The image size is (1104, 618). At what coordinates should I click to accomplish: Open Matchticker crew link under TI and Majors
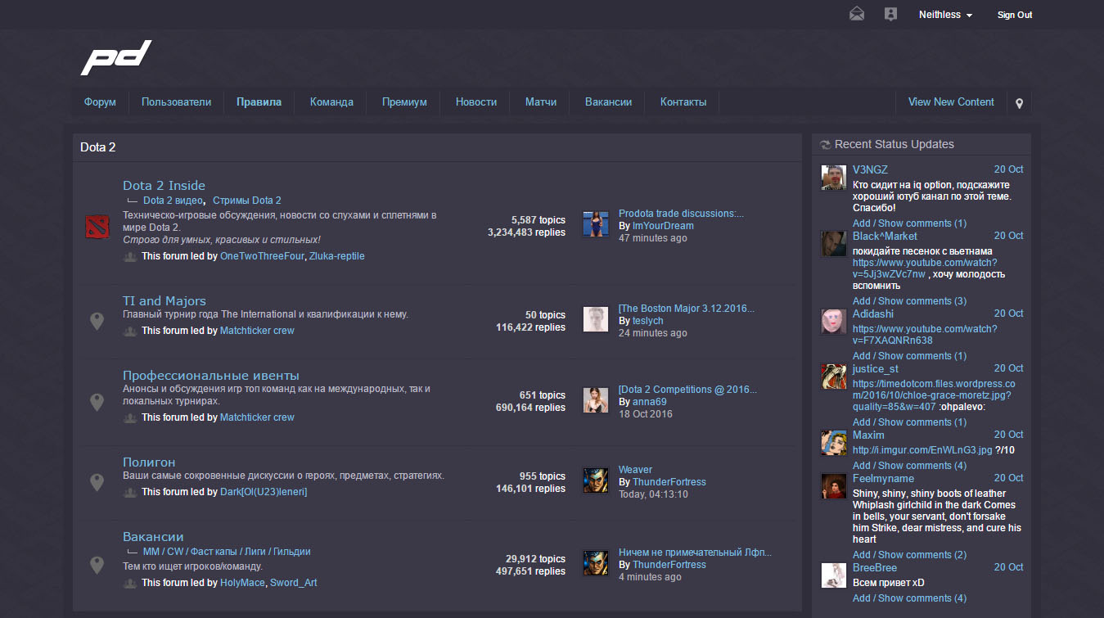click(x=257, y=331)
